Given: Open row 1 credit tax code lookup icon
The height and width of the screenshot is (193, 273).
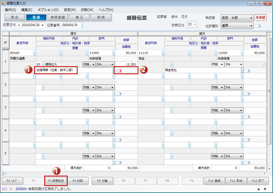Looking at the screenshot, I should 172,64.
